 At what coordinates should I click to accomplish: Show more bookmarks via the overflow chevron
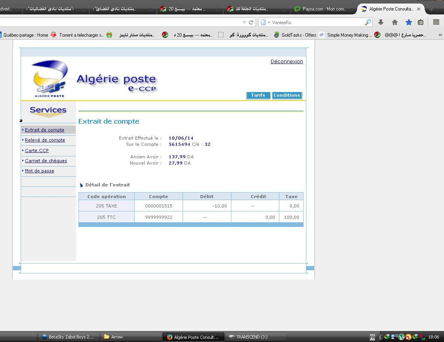point(440,35)
